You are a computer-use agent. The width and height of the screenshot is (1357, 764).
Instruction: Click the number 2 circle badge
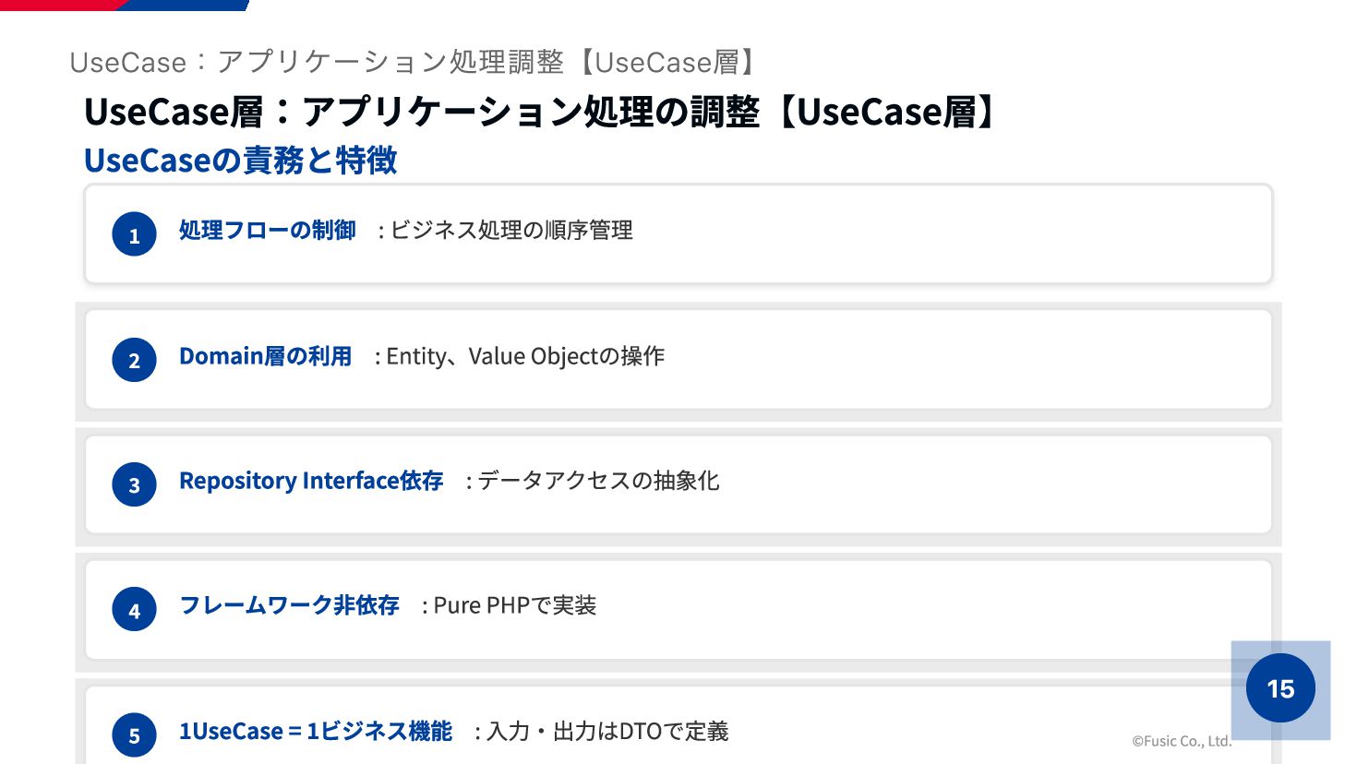pos(135,360)
